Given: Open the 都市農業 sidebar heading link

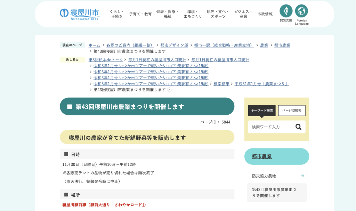Looking at the screenshot, I should [262, 156].
